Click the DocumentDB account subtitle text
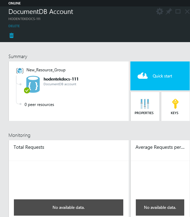 (x=60, y=84)
